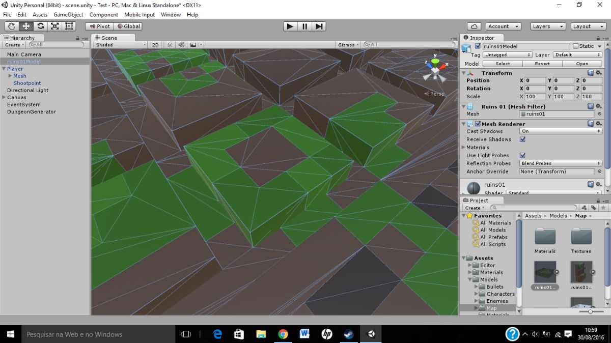Click the model Open button
611x343 pixels.
pyautogui.click(x=582, y=64)
